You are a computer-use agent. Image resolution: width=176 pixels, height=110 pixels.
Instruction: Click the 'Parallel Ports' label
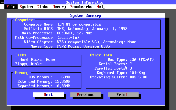pyautogui.click(x=110, y=68)
